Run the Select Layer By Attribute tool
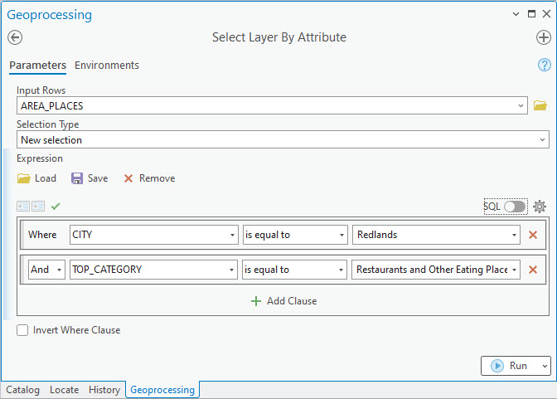The image size is (557, 399). (509, 366)
